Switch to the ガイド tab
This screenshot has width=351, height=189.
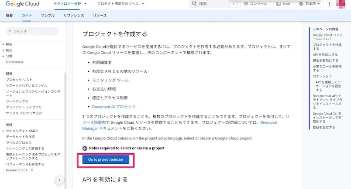click(27, 15)
